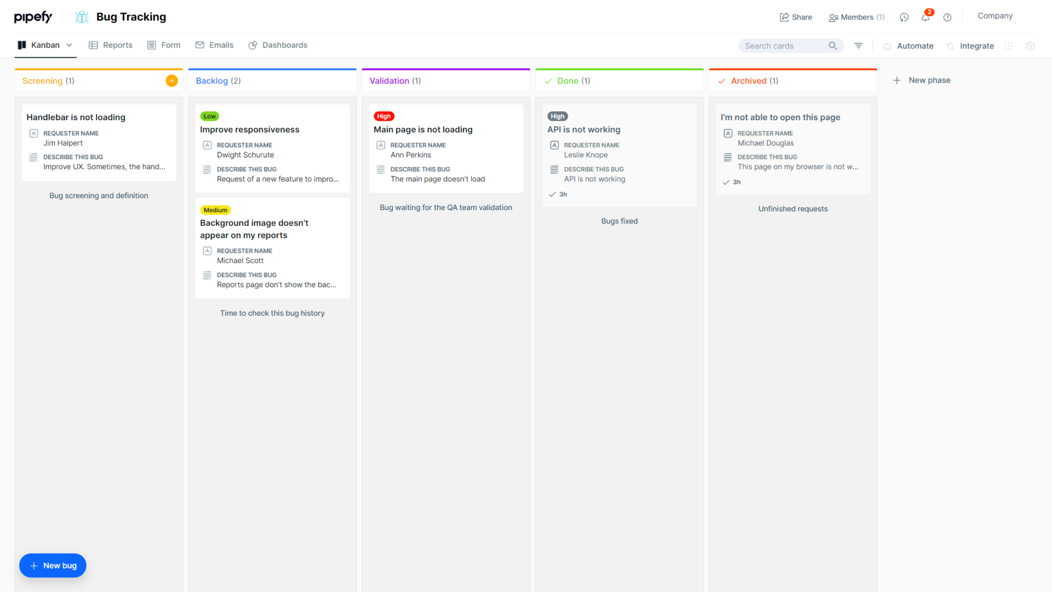Viewport: 1052px width, 592px height.
Task: Open the activity history icon
Action: 904,17
